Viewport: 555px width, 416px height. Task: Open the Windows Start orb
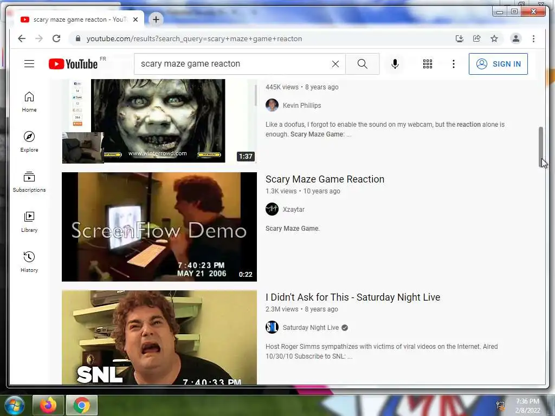click(x=14, y=405)
